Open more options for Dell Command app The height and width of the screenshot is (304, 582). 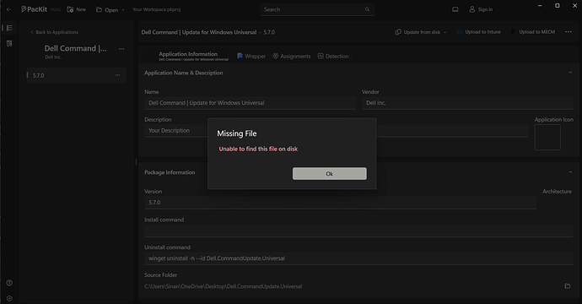121,49
